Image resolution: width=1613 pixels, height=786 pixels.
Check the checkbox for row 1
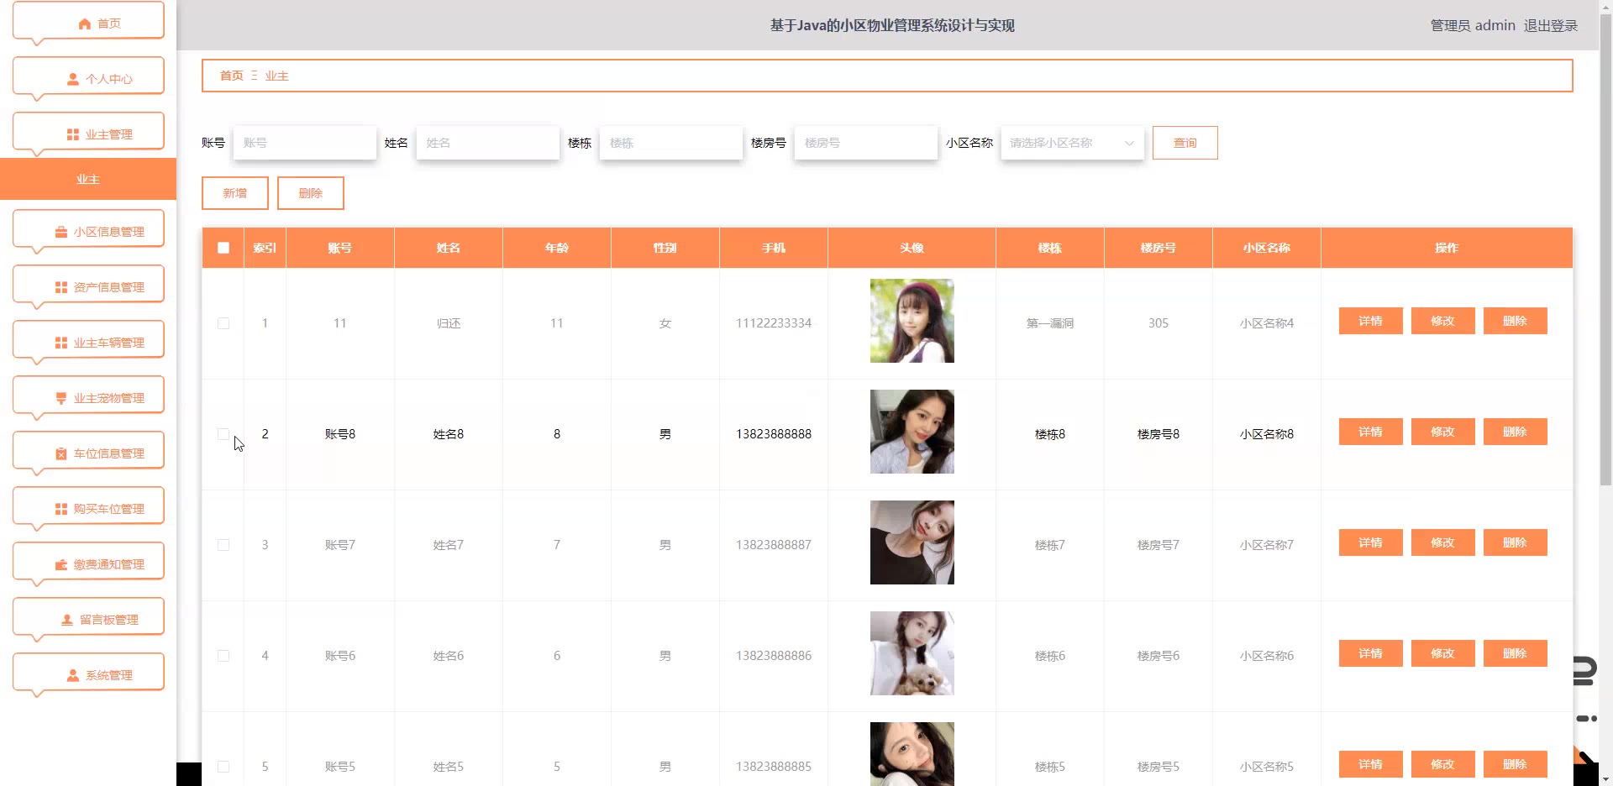pos(223,323)
